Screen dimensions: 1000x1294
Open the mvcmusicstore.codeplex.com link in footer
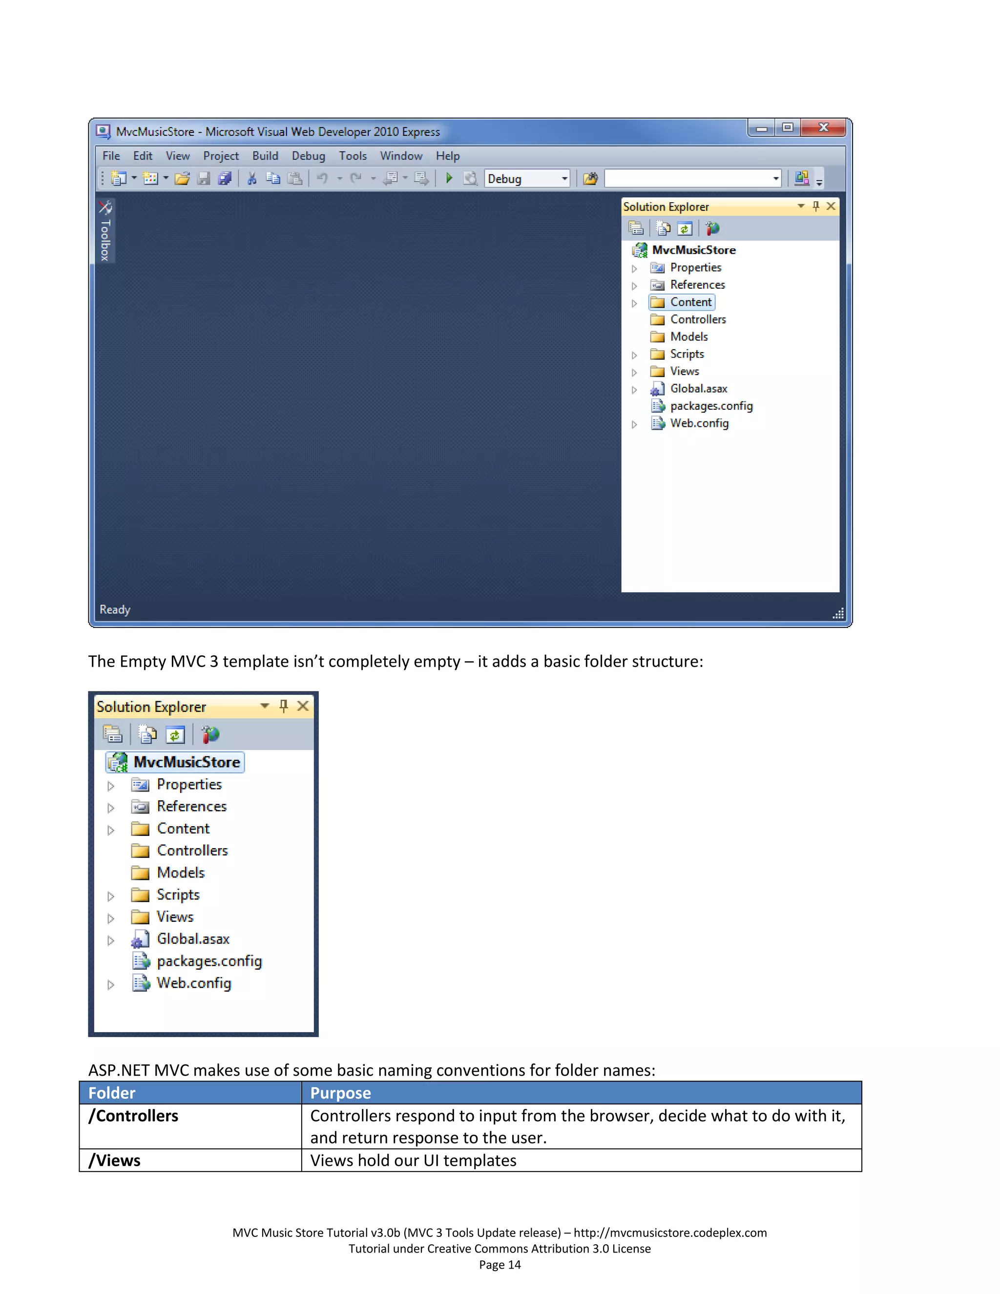click(x=670, y=1232)
